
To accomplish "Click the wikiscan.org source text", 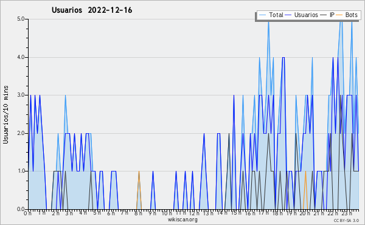I will click(182, 220).
